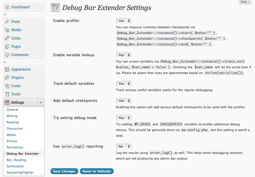Change the Use error_log() reporting select
255x177 pixels.
tap(124, 146)
